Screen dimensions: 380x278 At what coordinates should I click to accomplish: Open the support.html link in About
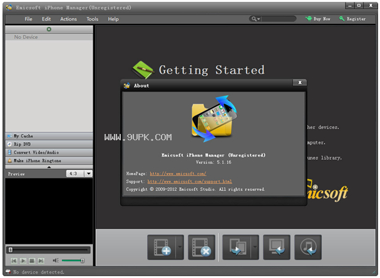pyautogui.click(x=190, y=182)
